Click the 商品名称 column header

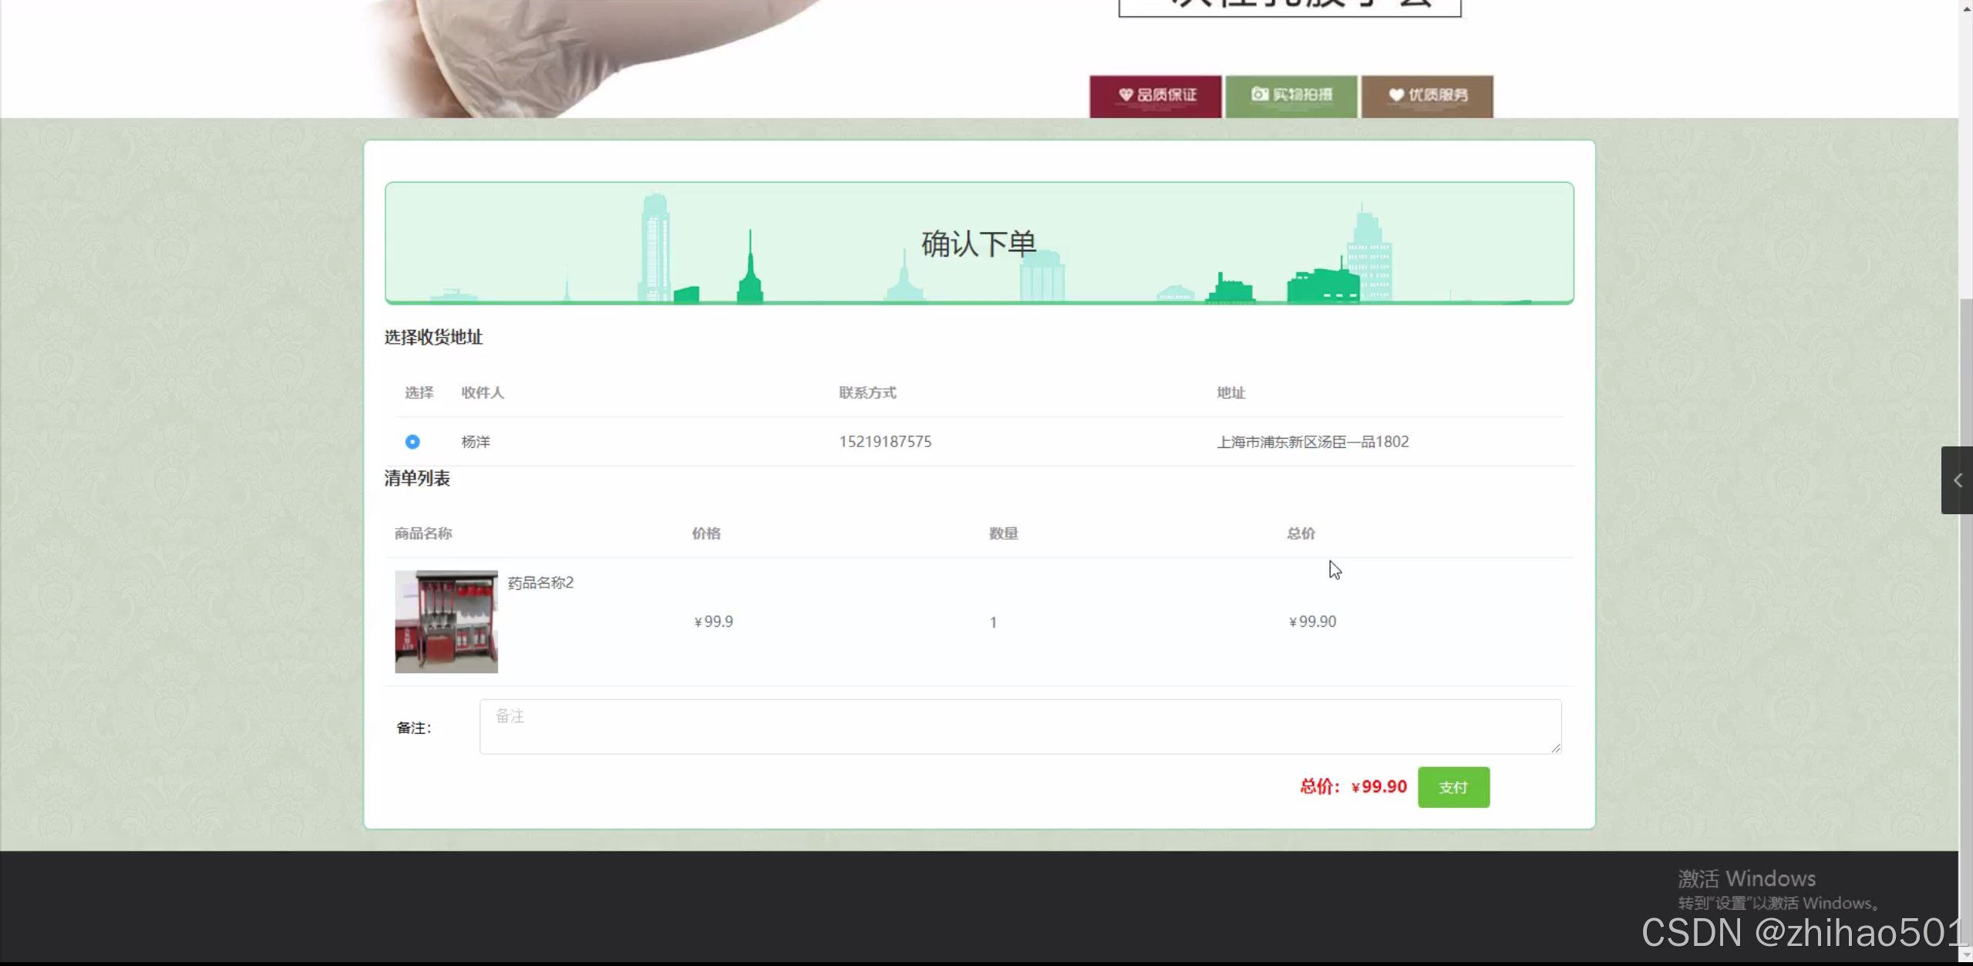[423, 533]
